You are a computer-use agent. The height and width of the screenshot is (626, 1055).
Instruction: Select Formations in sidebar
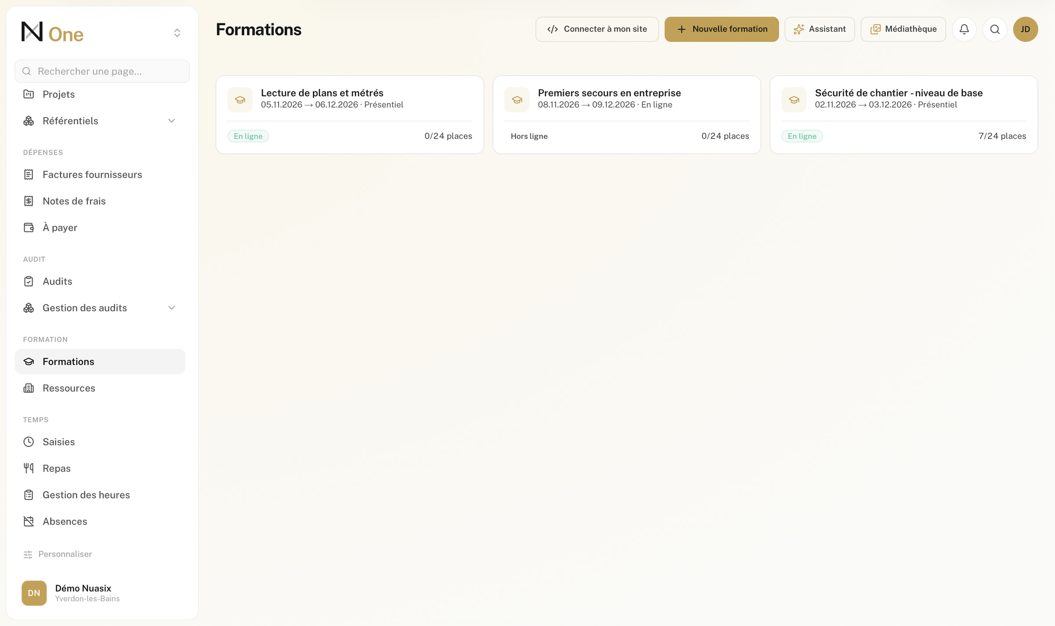(x=100, y=361)
